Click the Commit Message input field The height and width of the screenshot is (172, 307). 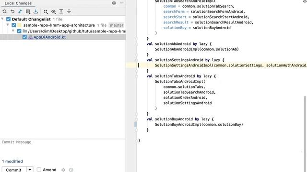pos(63,148)
